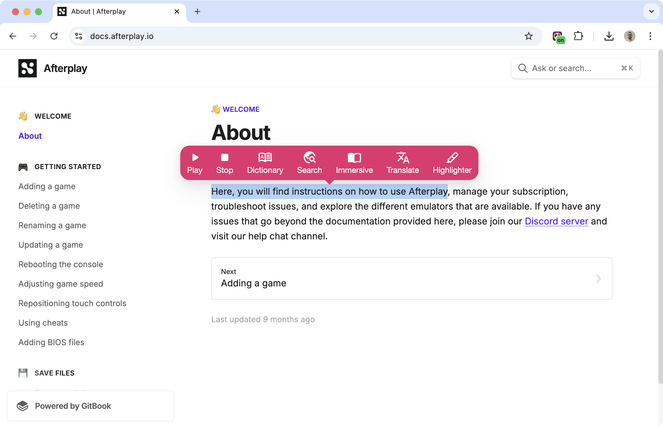Click the extension icon with 'on' badge
The image size is (663, 426).
558,37
